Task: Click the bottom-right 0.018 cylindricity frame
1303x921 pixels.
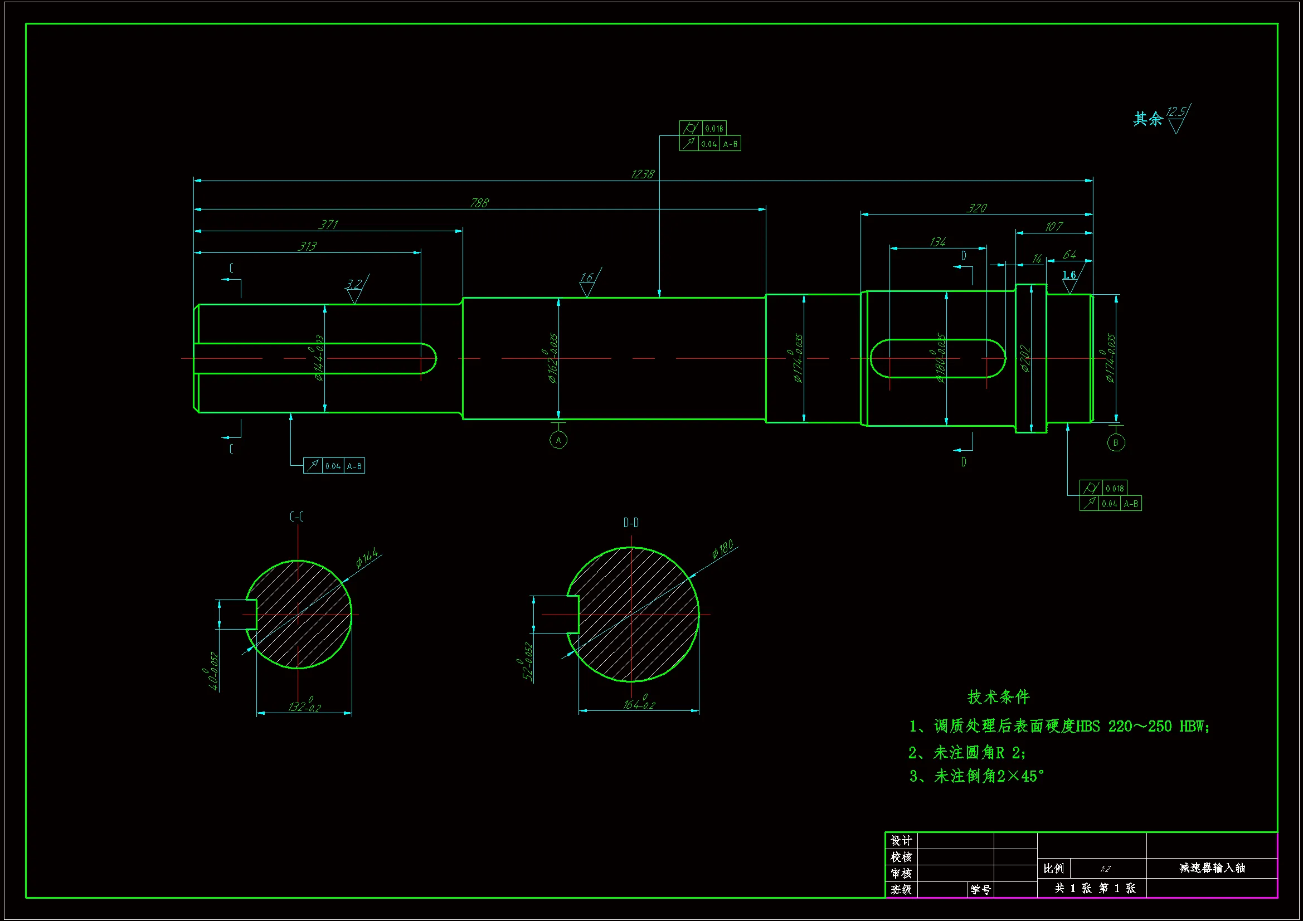Action: (1103, 488)
